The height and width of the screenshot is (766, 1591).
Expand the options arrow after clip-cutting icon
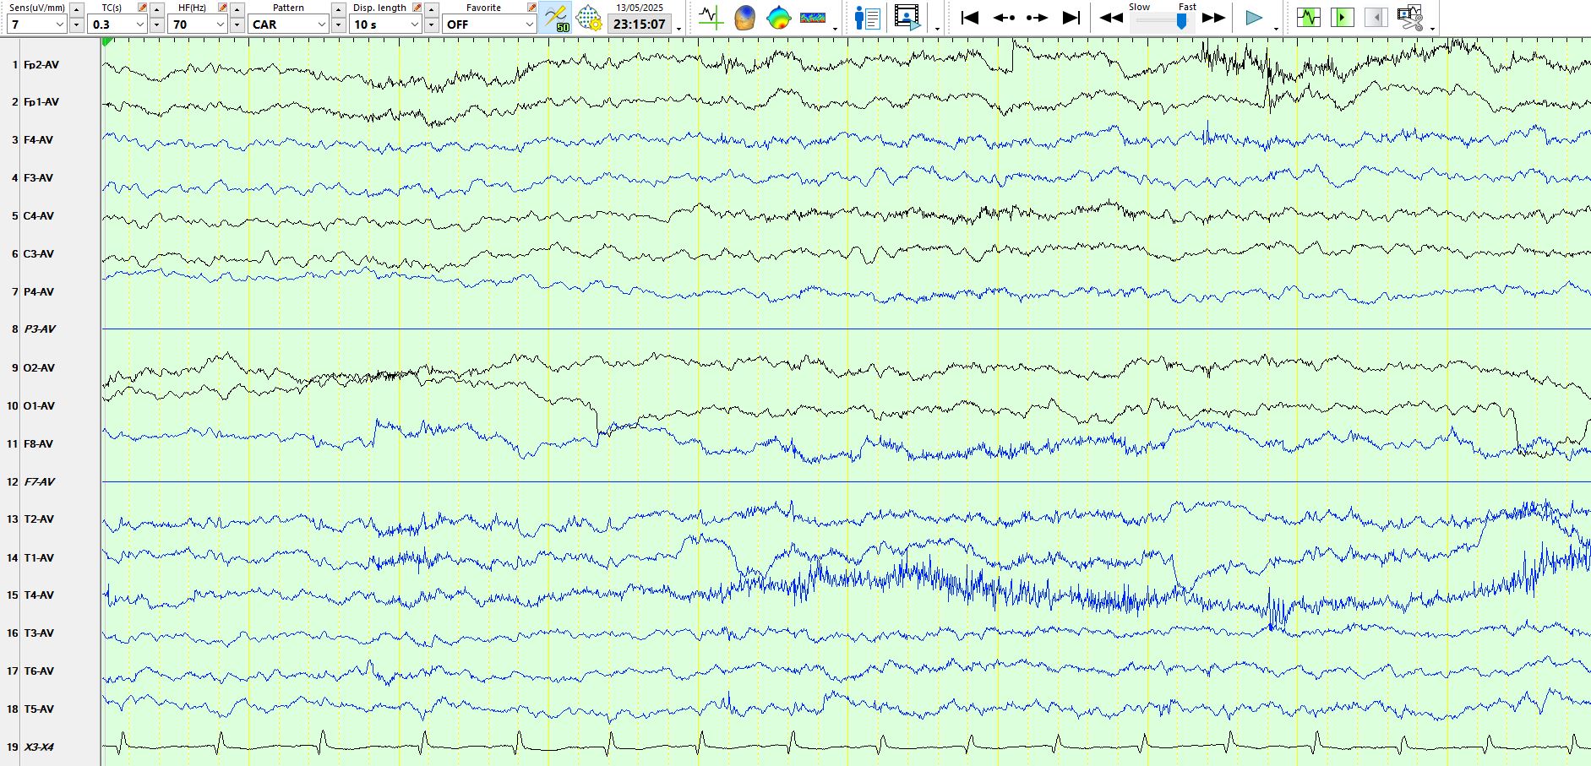pyautogui.click(x=1433, y=29)
